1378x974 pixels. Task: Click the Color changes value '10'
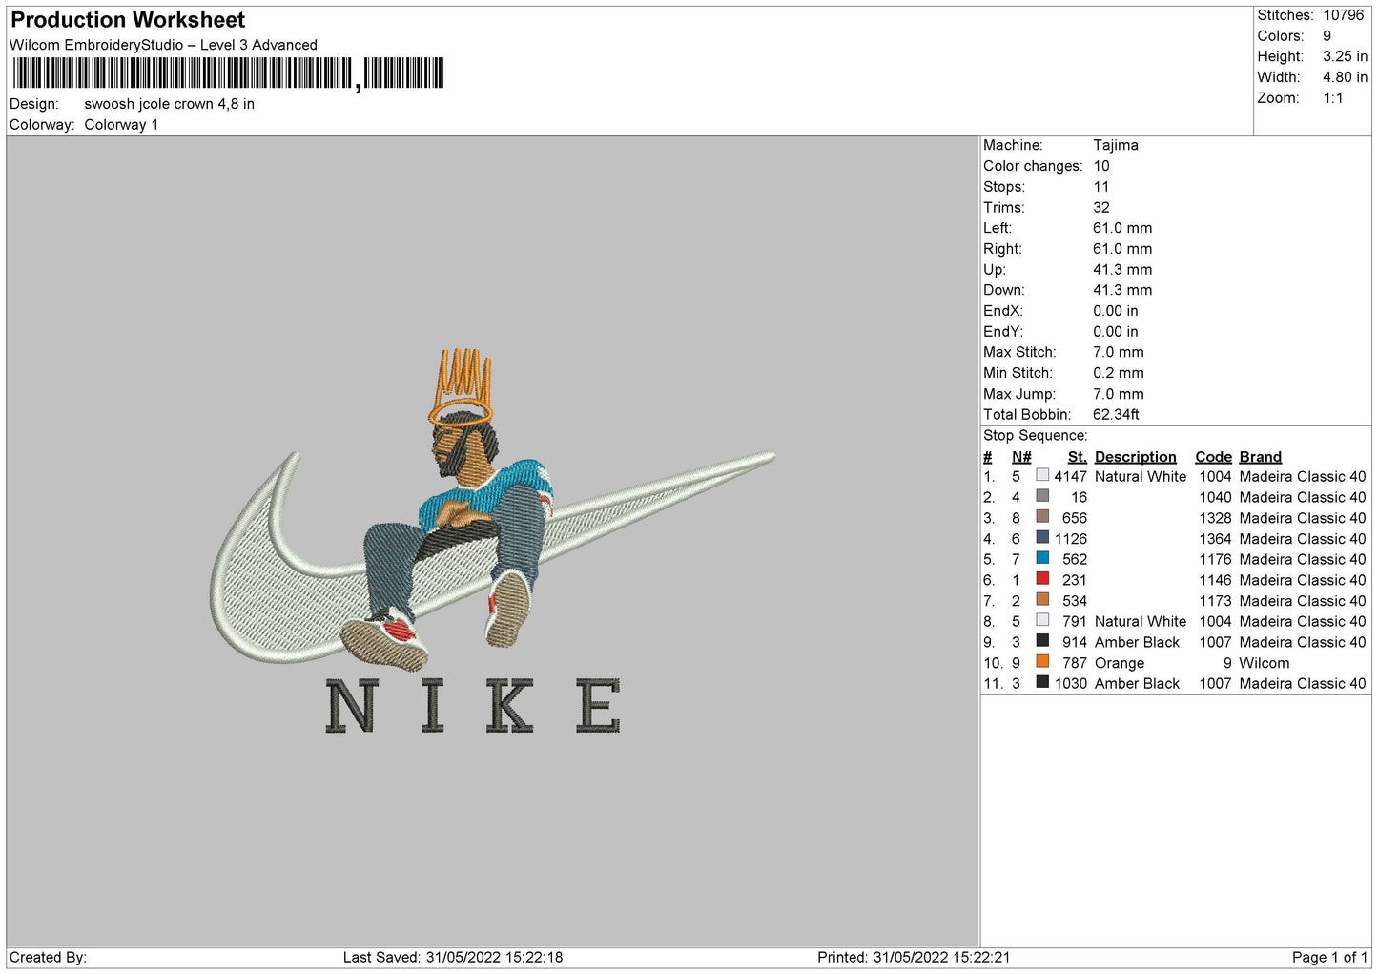point(1101,166)
